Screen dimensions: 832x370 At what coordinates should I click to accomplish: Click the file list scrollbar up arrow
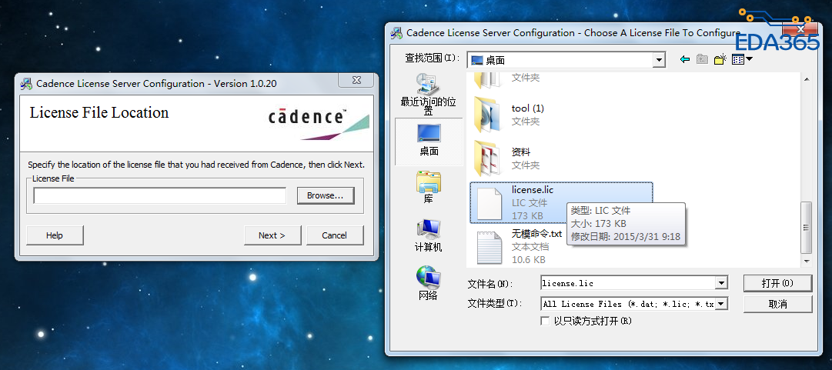pos(807,79)
